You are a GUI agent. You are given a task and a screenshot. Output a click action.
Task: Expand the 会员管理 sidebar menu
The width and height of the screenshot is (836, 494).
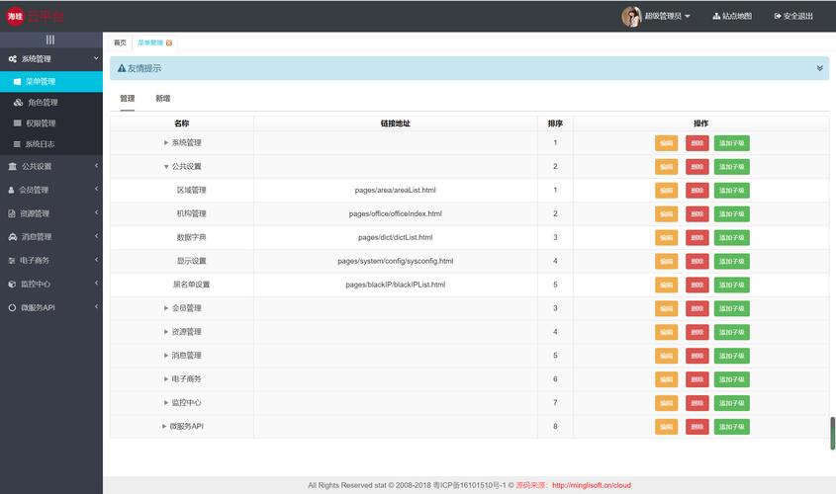(x=51, y=190)
